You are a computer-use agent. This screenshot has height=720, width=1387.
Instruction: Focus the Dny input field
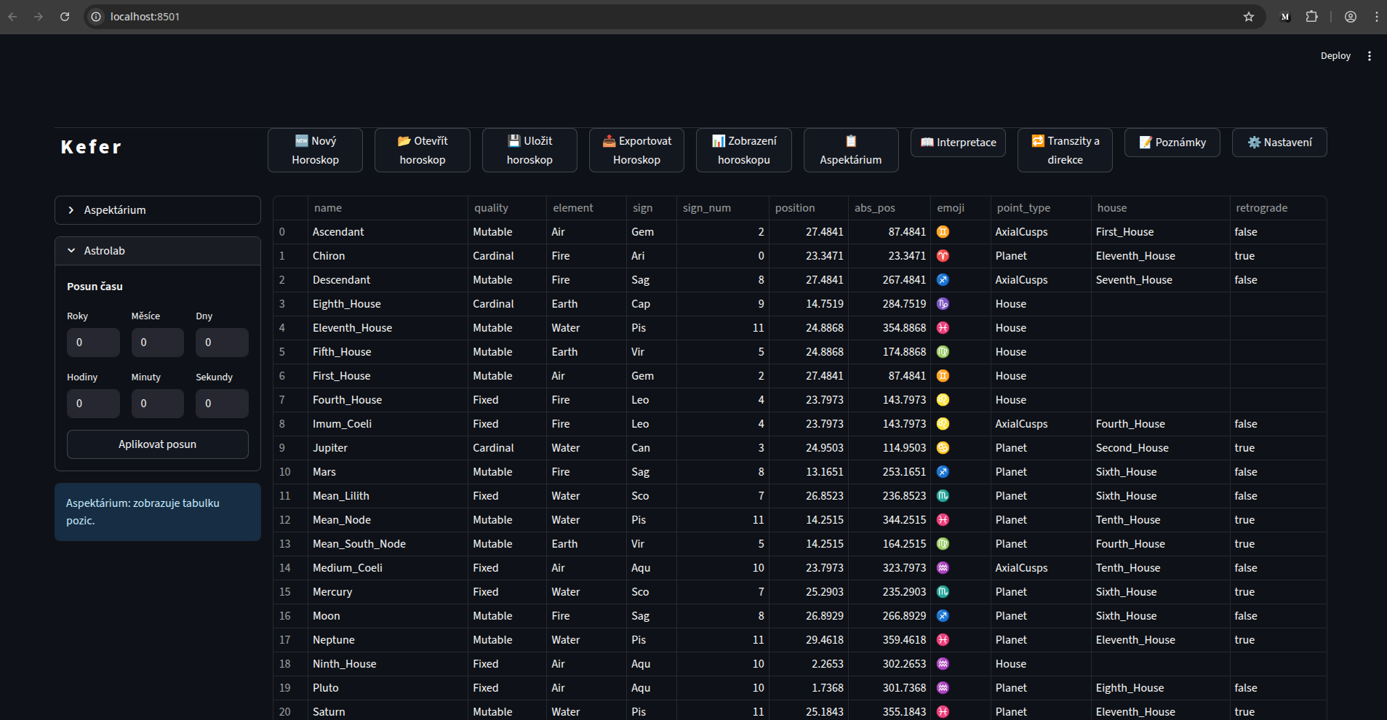[222, 343]
